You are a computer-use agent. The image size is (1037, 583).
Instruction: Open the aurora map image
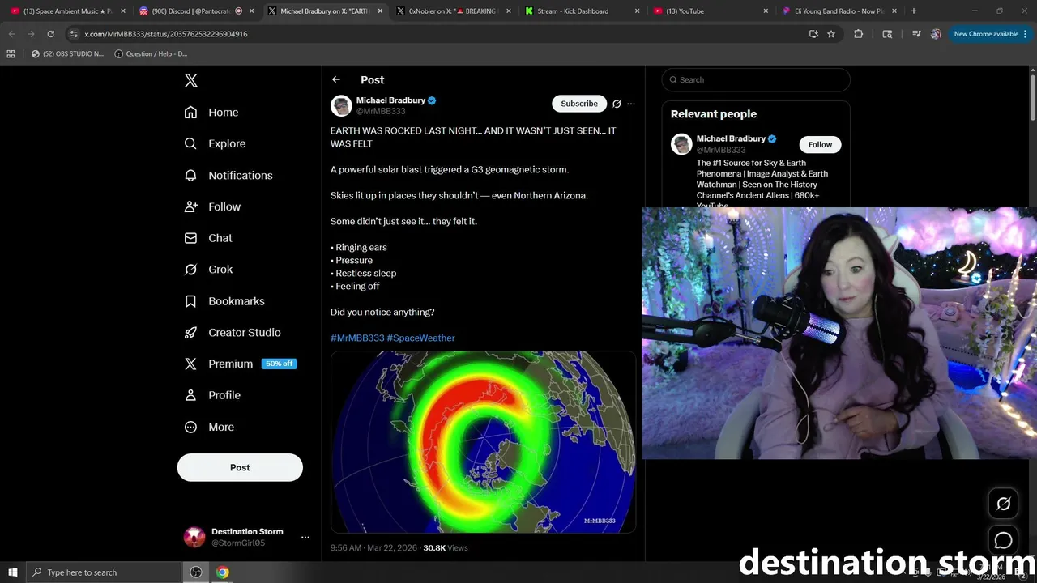(x=483, y=442)
